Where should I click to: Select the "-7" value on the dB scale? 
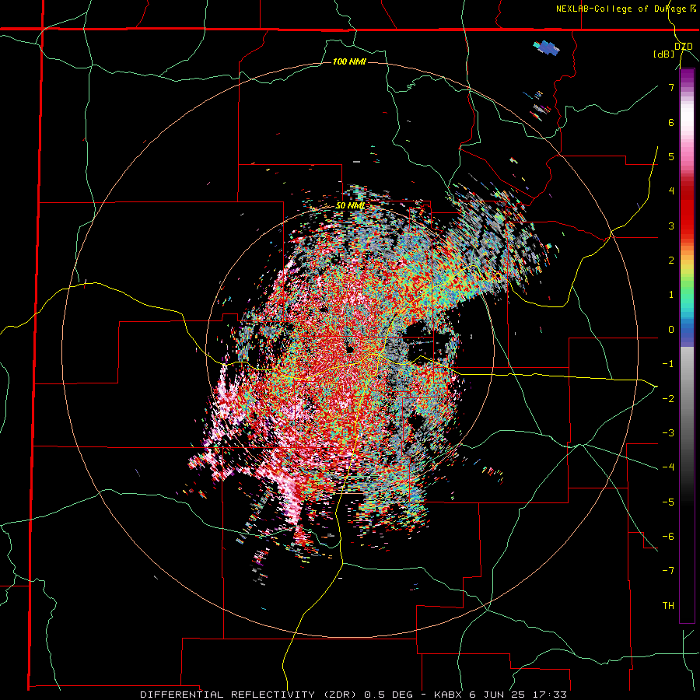tap(668, 571)
